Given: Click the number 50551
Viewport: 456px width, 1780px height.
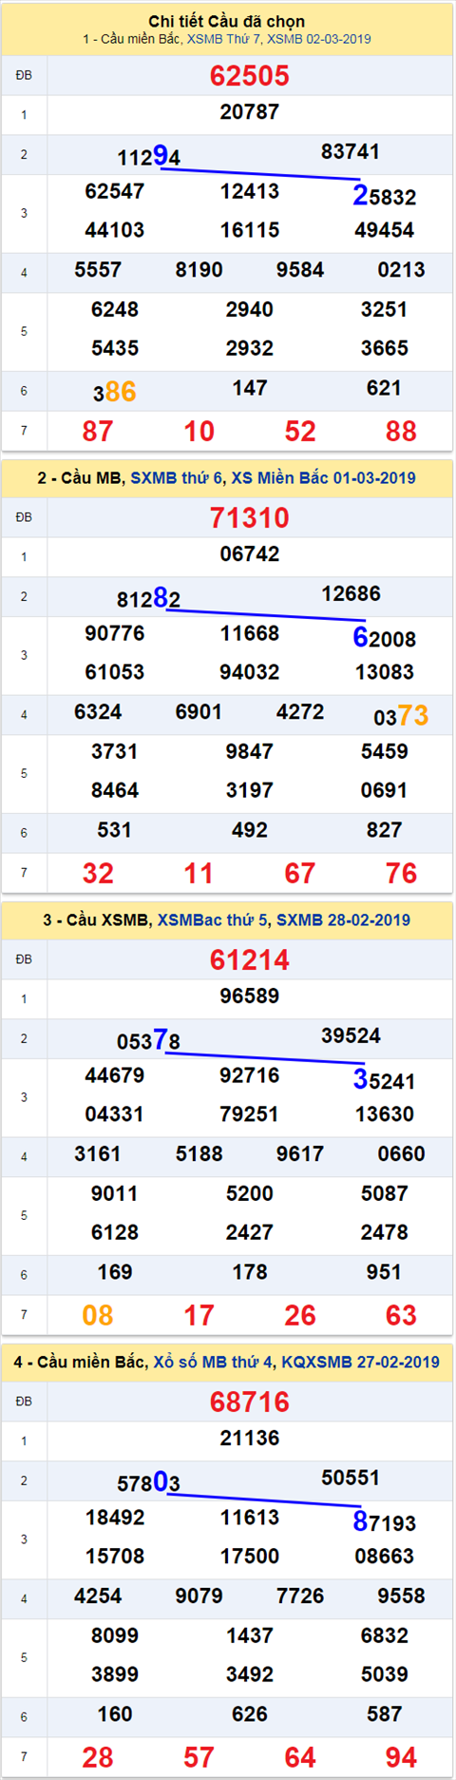Looking at the screenshot, I should (x=351, y=1479).
